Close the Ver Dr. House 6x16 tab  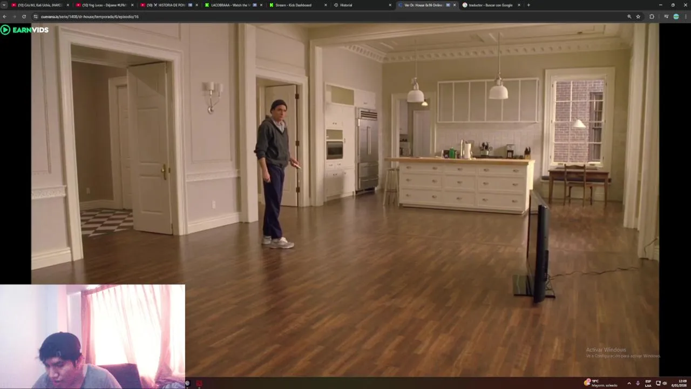click(455, 5)
